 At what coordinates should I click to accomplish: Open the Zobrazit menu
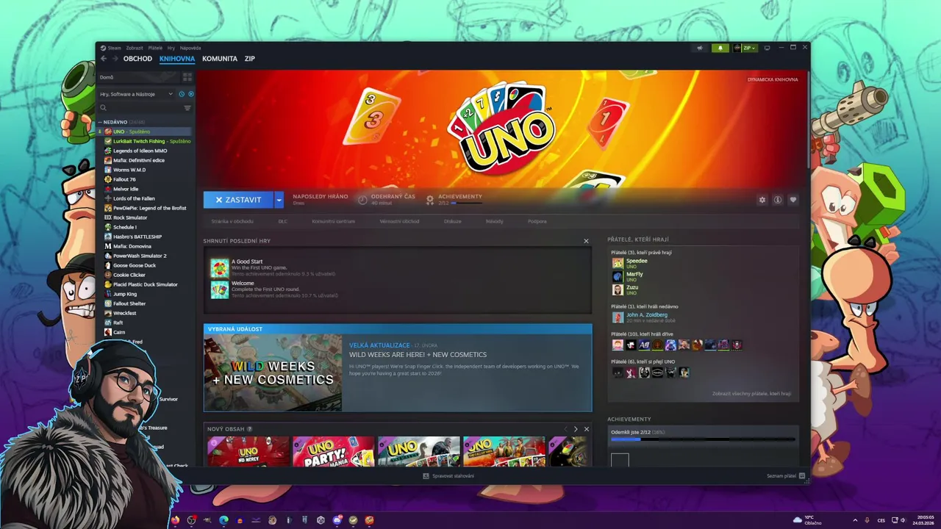click(x=135, y=48)
